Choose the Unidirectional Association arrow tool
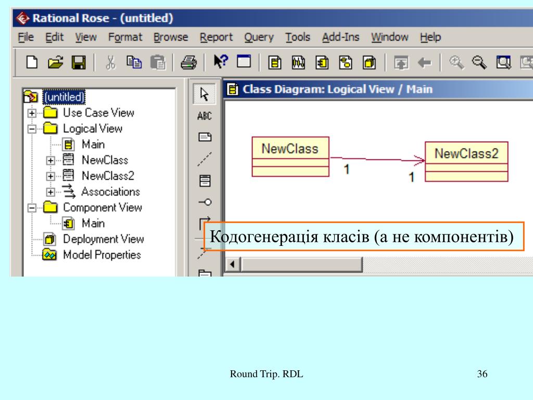This screenshot has width=533, height=400. click(x=205, y=223)
